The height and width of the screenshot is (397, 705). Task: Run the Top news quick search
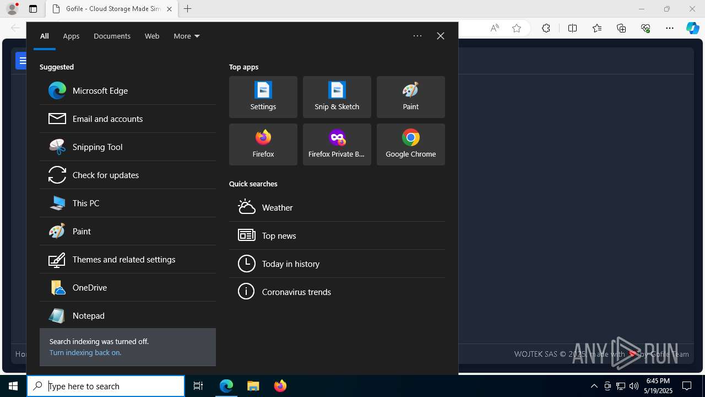[x=337, y=235]
